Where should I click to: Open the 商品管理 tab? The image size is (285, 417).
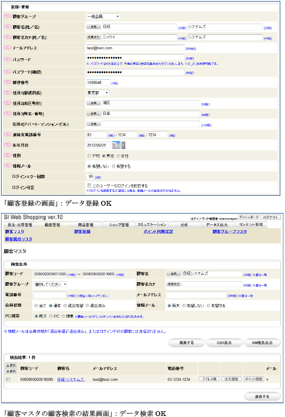tap(85, 224)
